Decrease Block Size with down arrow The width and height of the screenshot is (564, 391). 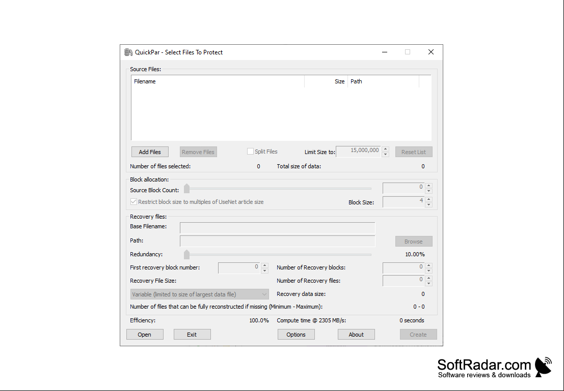pos(428,205)
